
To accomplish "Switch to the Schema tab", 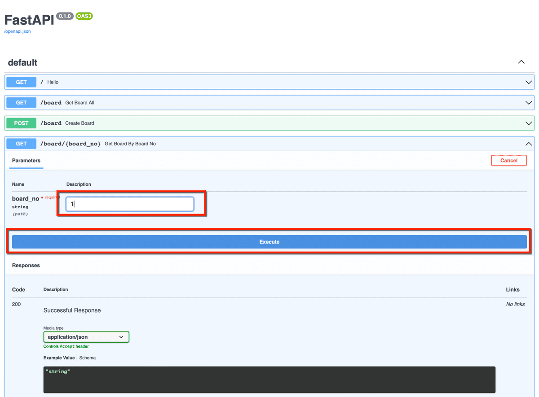I will tap(88, 358).
